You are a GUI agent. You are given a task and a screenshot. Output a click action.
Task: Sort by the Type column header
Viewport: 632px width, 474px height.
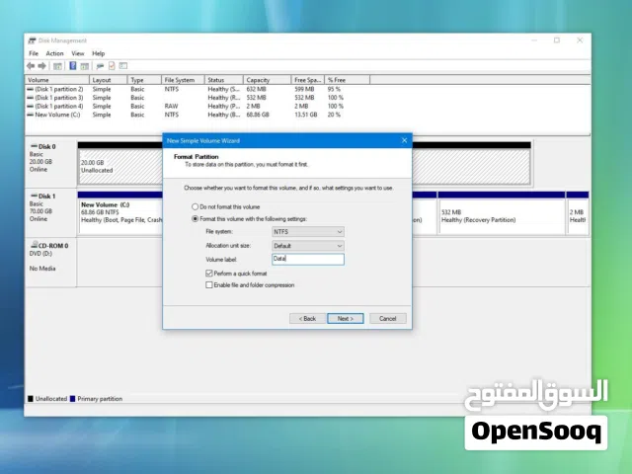click(x=144, y=80)
